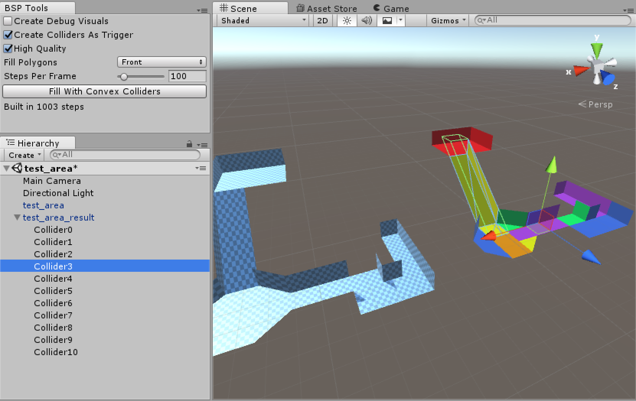Click the green move handle arrow
This screenshot has width=636, height=401.
click(551, 164)
